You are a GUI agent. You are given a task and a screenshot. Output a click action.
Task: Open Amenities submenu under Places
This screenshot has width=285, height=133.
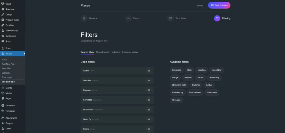click(x=6, y=69)
